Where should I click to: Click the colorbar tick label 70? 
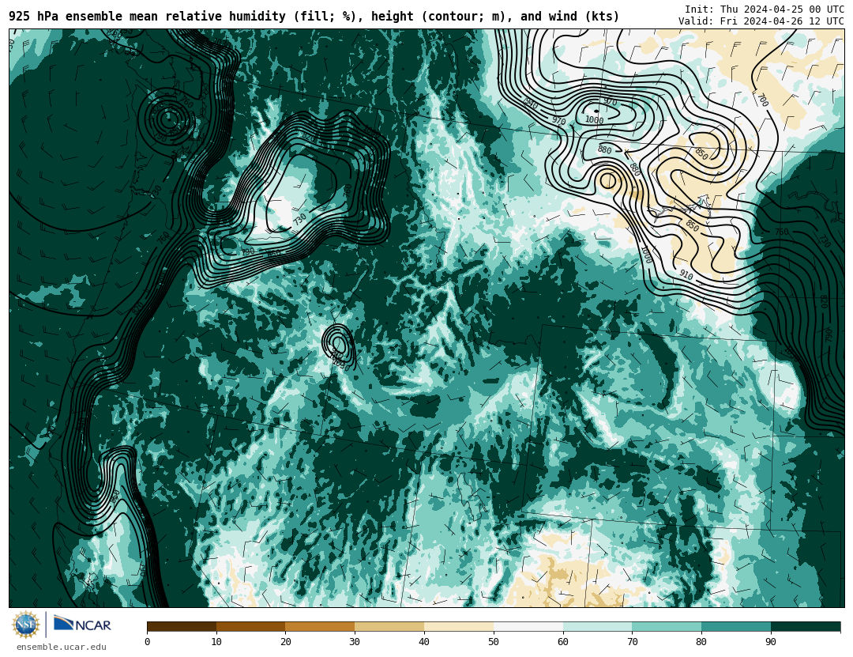pyautogui.click(x=632, y=642)
